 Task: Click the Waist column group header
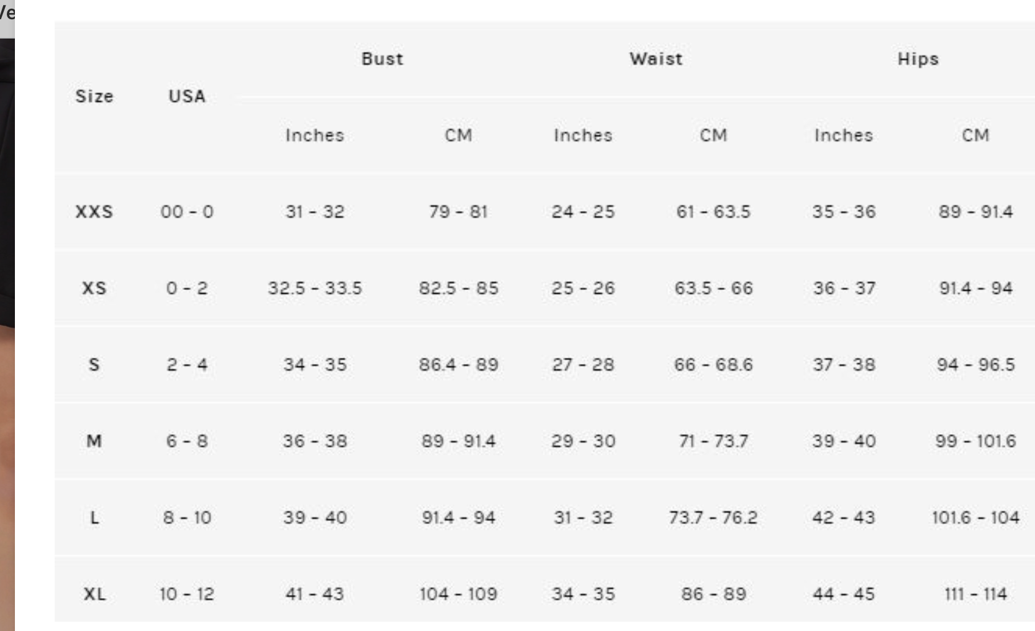tap(655, 59)
